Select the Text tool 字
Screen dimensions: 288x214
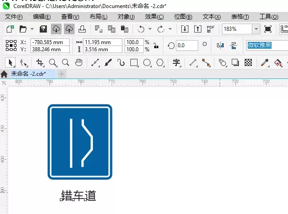176,62
